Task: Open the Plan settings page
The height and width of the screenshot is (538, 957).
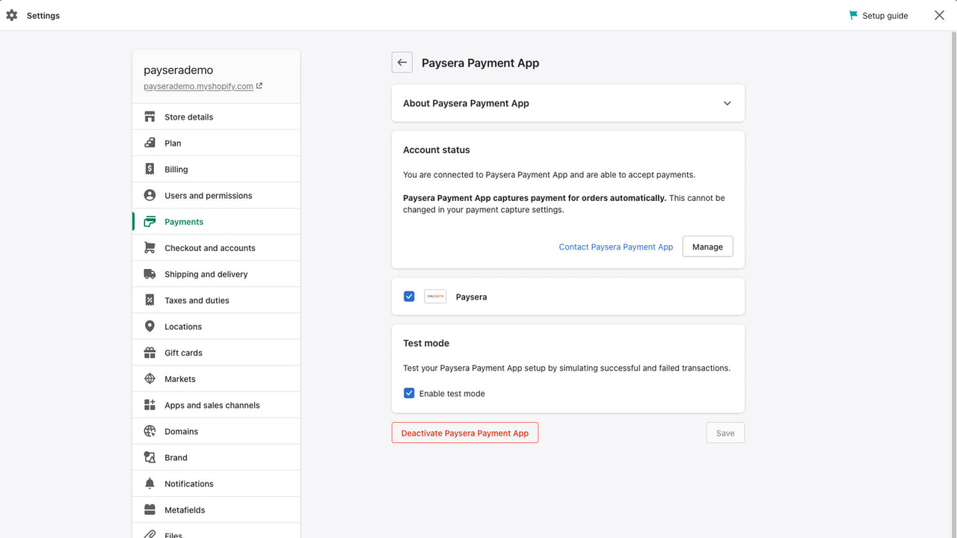Action: [x=216, y=143]
